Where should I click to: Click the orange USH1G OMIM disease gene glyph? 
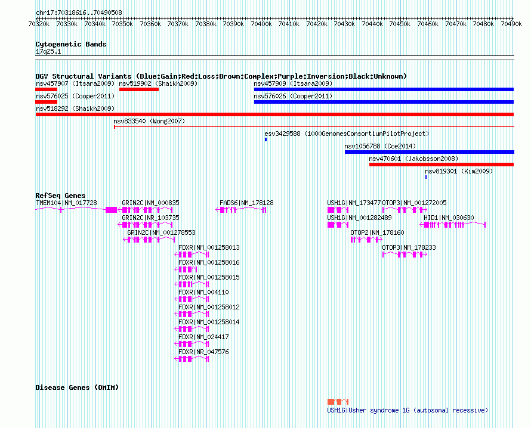pos(338,402)
